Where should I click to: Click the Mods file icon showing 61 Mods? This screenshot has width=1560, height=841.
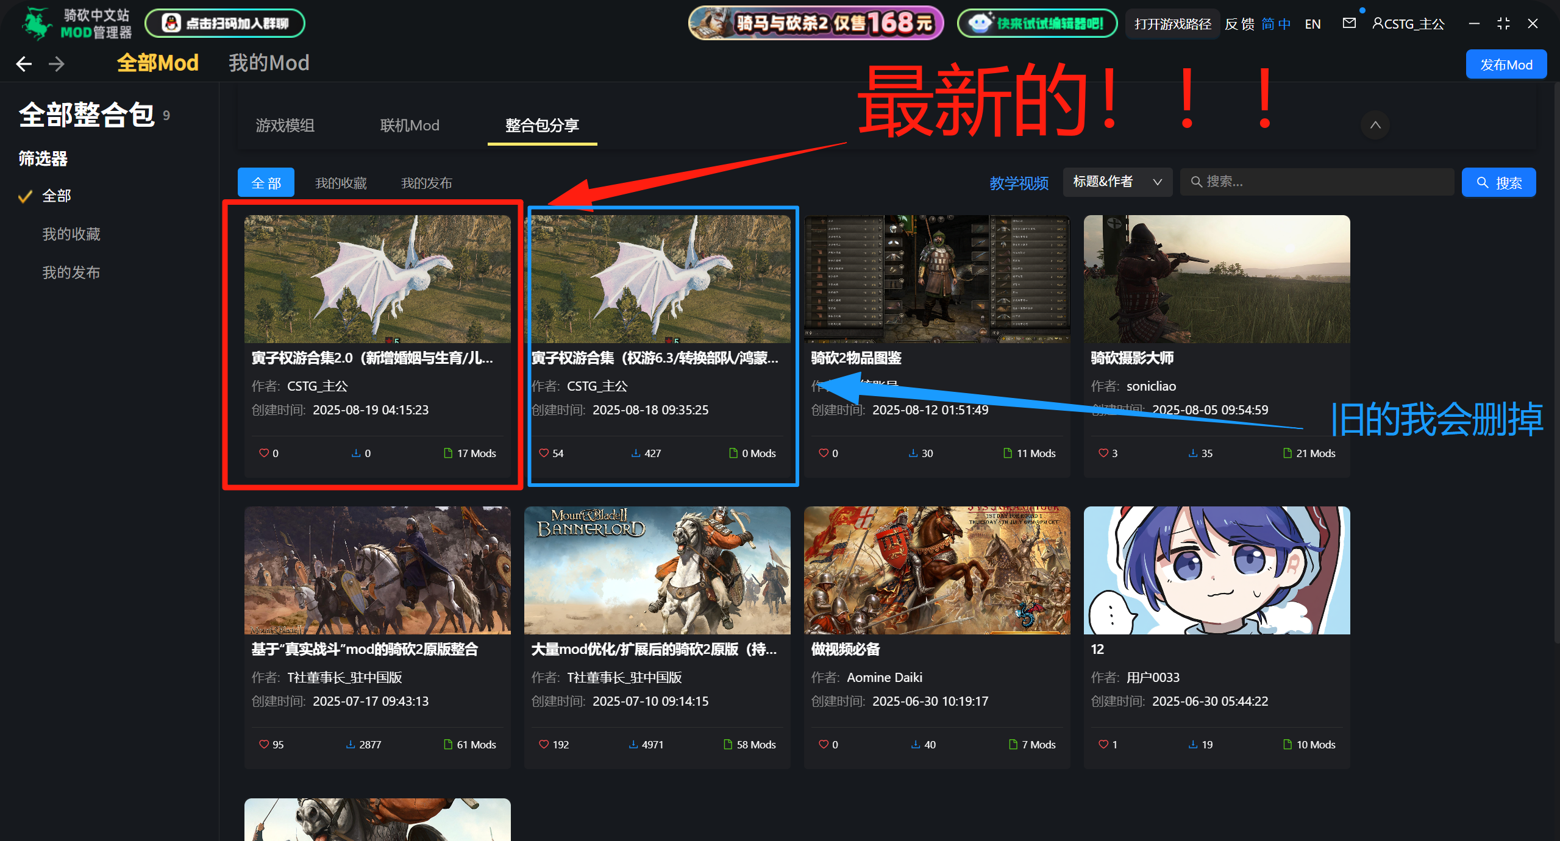[448, 744]
